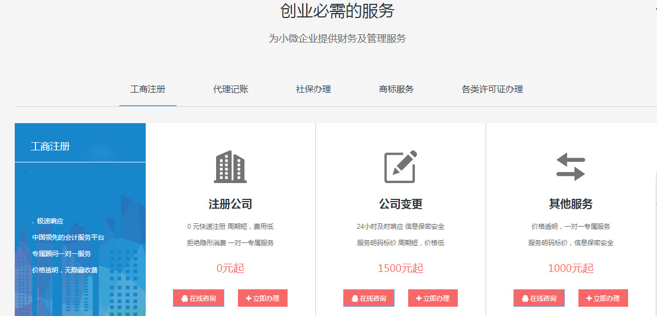The width and height of the screenshot is (657, 316).
Task: Click the 其他服务 card title
Action: [x=571, y=204]
